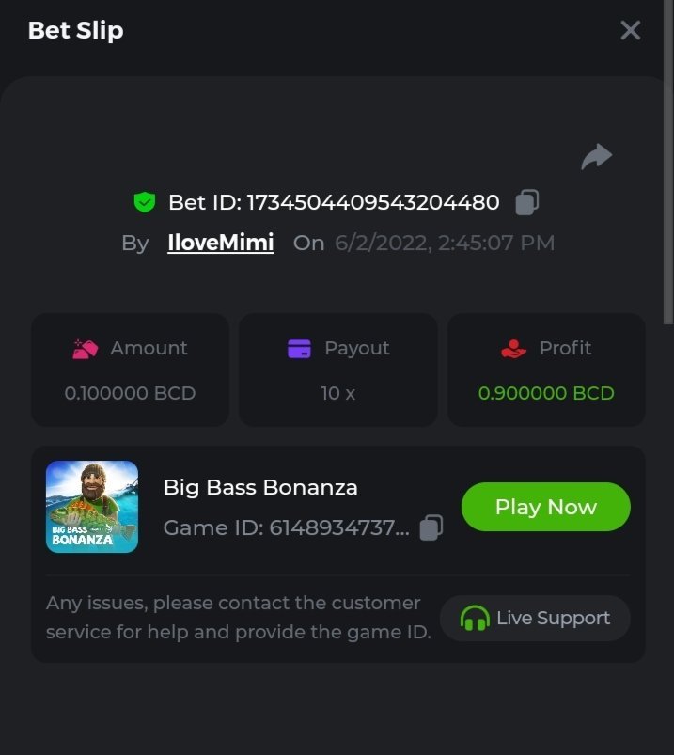The width and height of the screenshot is (674, 755).
Task: Click the 0.900000 BCD profit value
Action: [x=546, y=393]
